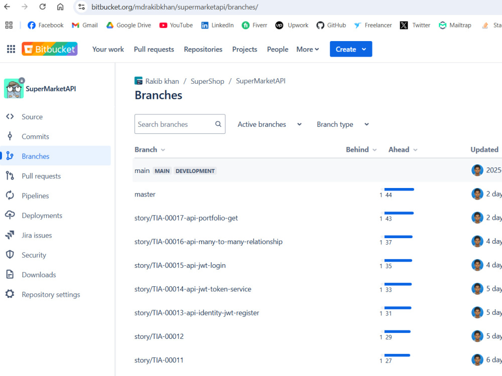Open story/TIA-00011 branch
502x376 pixels.
coord(159,360)
